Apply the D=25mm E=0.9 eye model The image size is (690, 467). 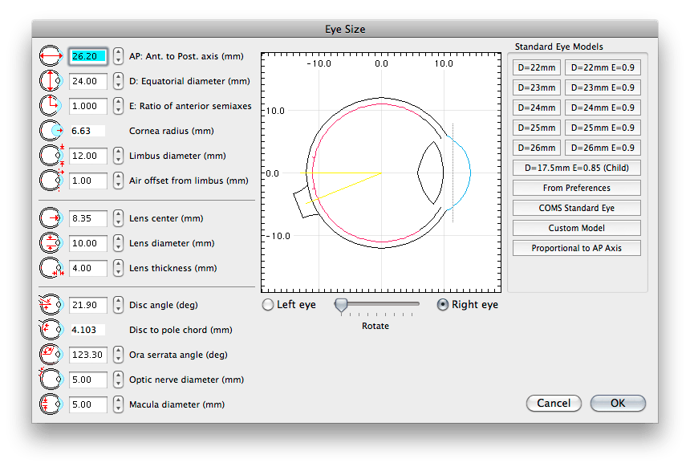coord(603,128)
